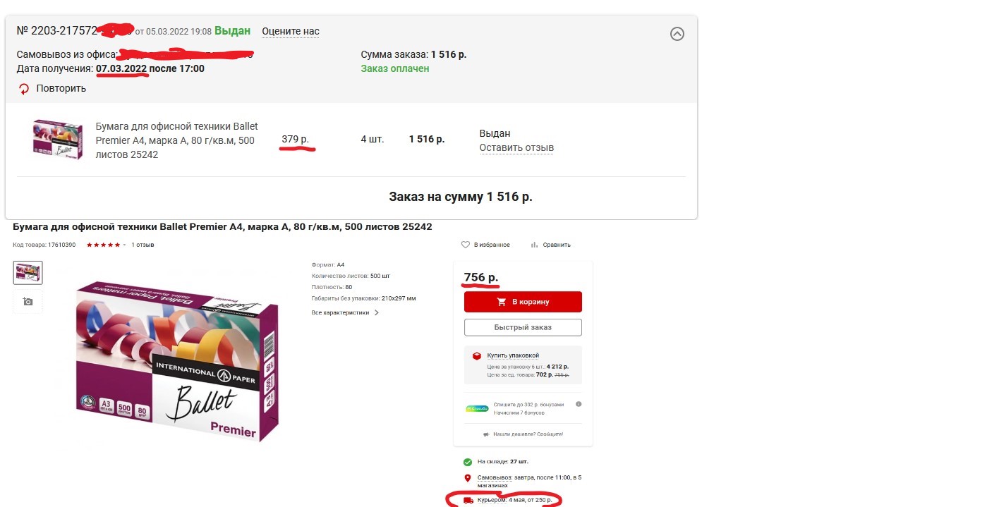Click the add photo camera icon
This screenshot has width=999, height=507.
pyautogui.click(x=28, y=301)
